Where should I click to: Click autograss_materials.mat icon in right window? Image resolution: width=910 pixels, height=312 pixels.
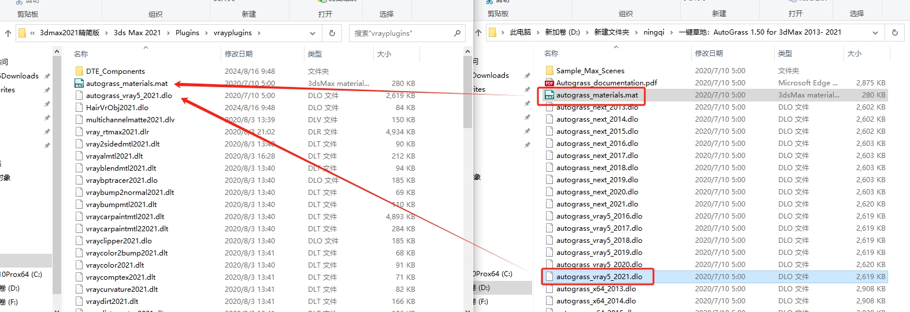coord(549,95)
